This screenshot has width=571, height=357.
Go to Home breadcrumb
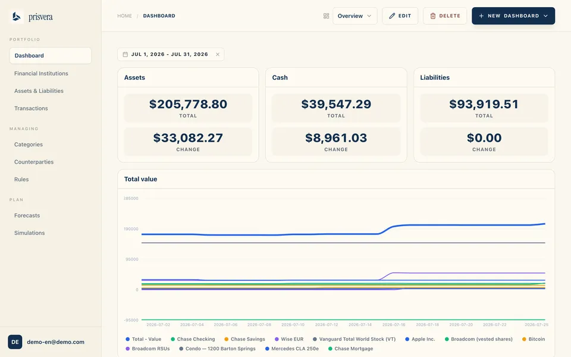point(124,16)
